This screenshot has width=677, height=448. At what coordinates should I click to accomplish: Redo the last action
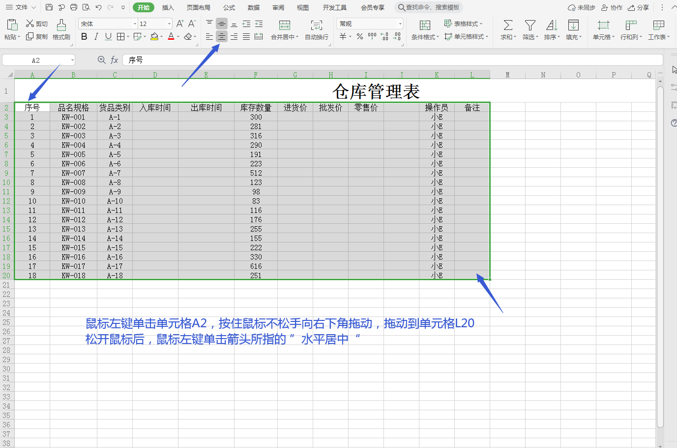(111, 7)
